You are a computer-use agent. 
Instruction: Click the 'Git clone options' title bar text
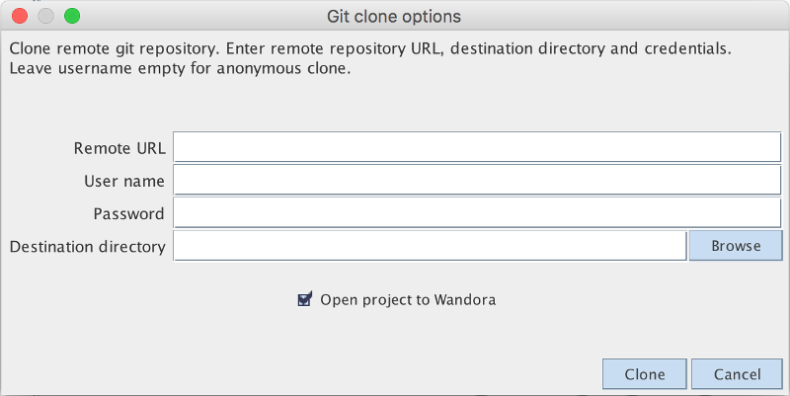(394, 17)
